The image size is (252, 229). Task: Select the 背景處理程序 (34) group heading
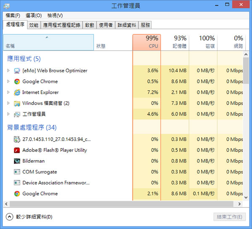tap(32, 127)
